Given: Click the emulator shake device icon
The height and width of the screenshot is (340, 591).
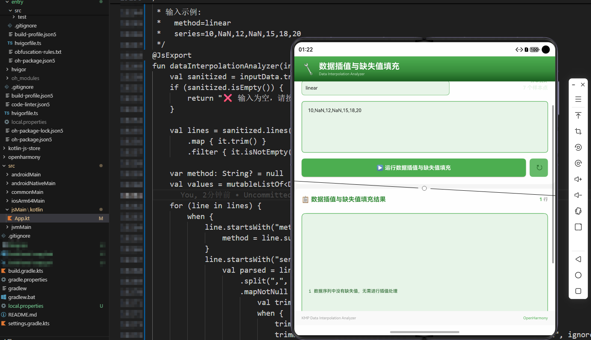Looking at the screenshot, I should pos(578,211).
